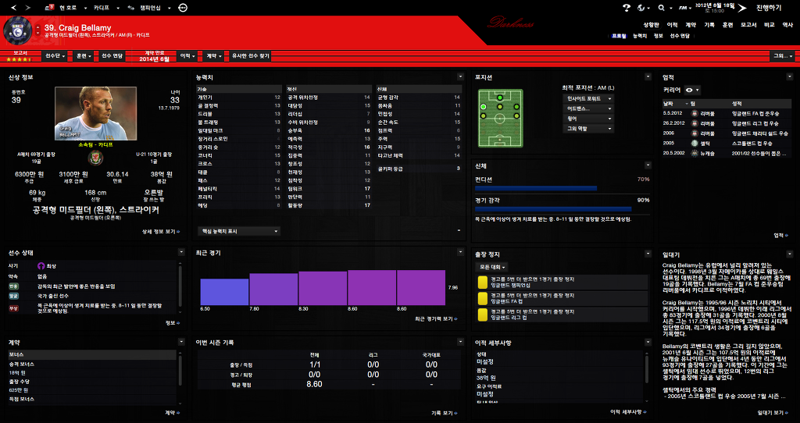The height and width of the screenshot is (423, 800).
Task: Select the bright AM (L) dot on pitch
Action: pyautogui.click(x=483, y=107)
